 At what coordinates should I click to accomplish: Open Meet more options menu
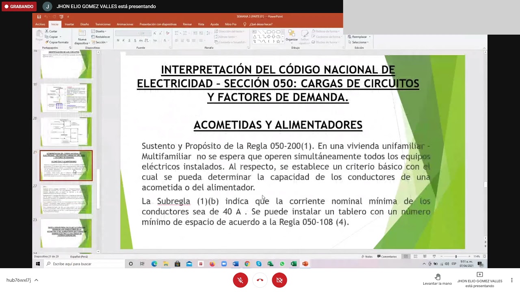tap(511, 280)
